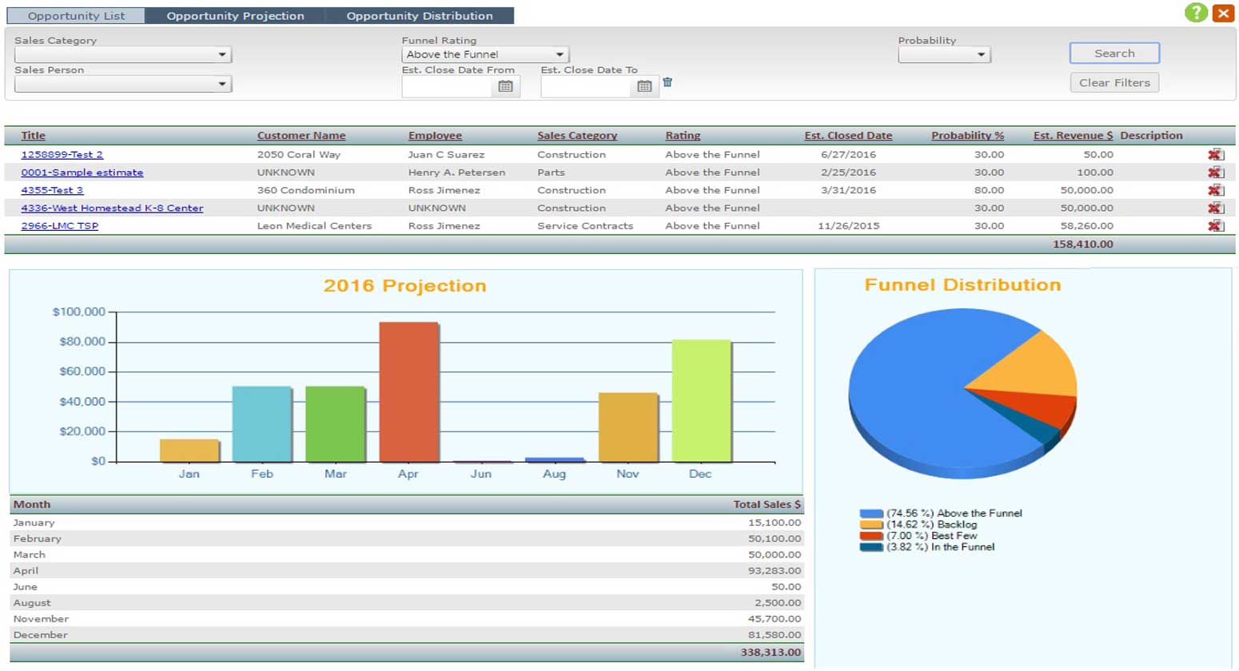Switch to the Opportunity Distribution tab
This screenshot has width=1239, height=671.
point(419,16)
